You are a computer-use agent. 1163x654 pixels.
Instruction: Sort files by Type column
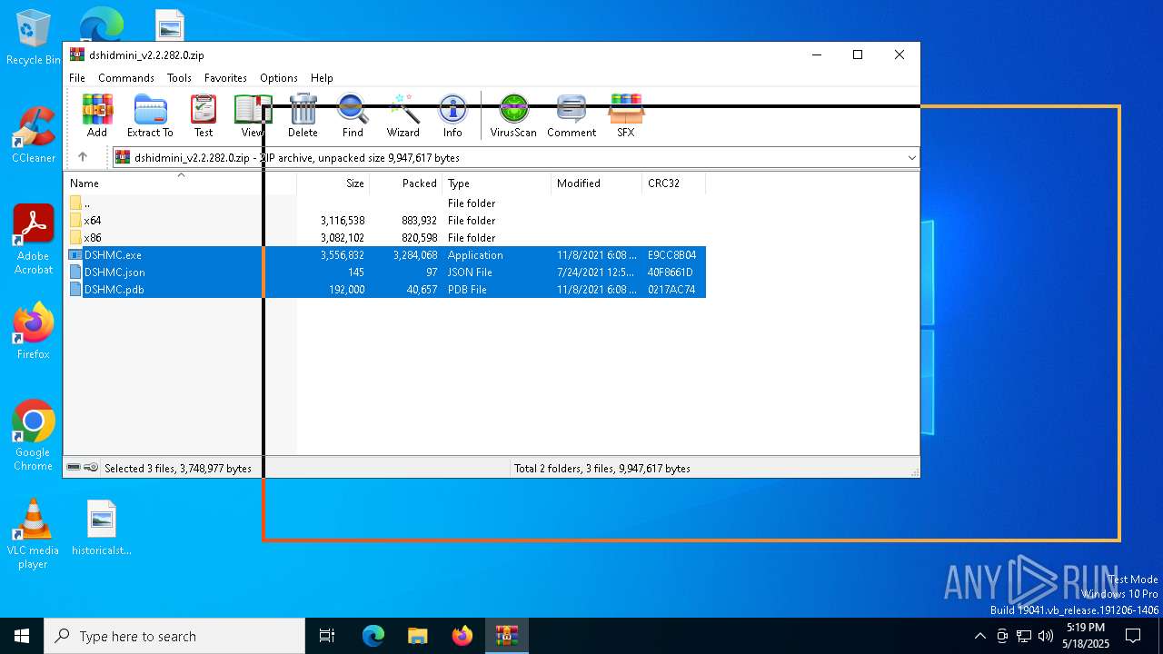497,183
